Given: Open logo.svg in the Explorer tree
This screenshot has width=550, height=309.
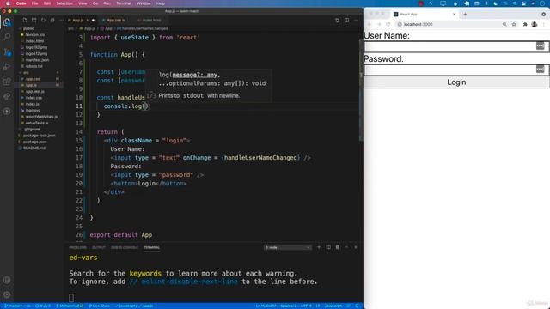Looking at the screenshot, I should (x=33, y=111).
